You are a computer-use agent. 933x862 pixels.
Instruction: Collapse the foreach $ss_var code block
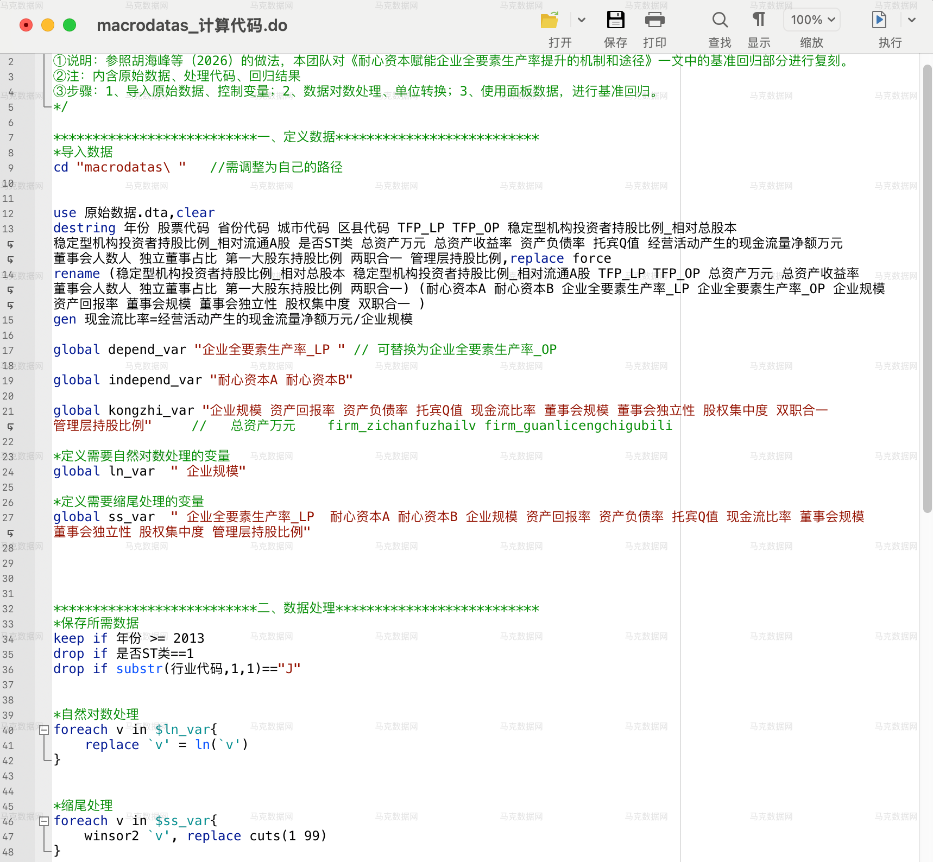click(x=45, y=821)
